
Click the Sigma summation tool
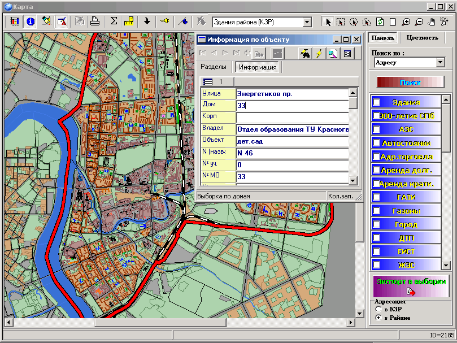point(114,21)
